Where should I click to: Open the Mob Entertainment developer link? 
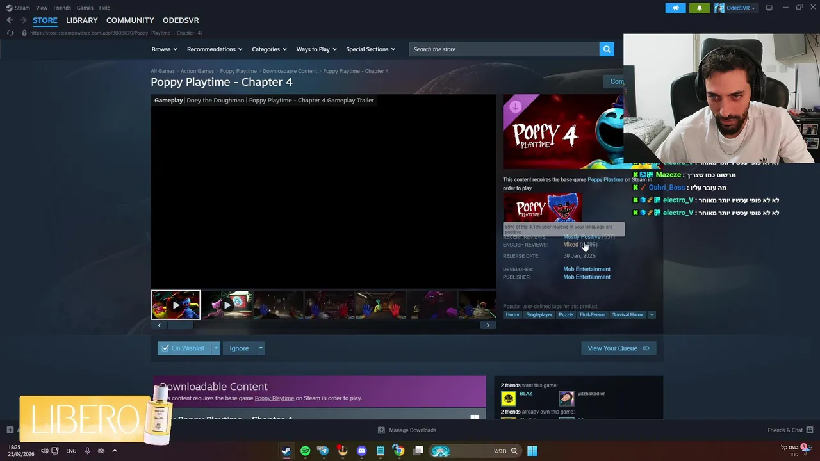[x=587, y=270]
